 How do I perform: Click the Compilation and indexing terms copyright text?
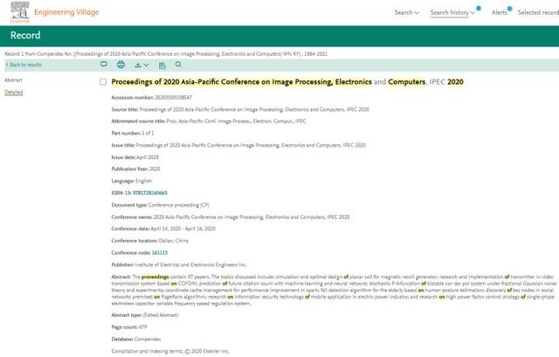pos(170,351)
